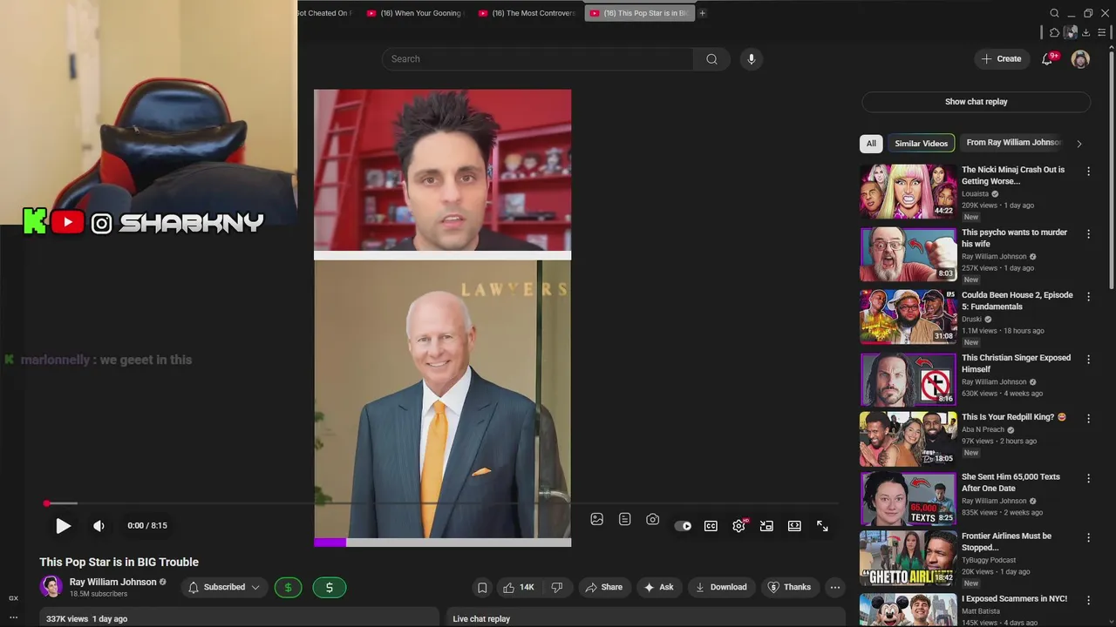Open the transcript document icon in player

pyautogui.click(x=624, y=519)
